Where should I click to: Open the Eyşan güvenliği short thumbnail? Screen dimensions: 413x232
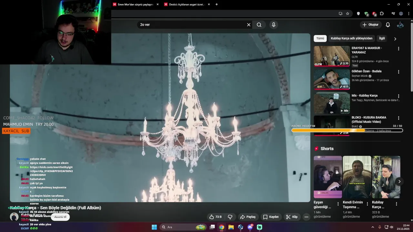[328, 177]
